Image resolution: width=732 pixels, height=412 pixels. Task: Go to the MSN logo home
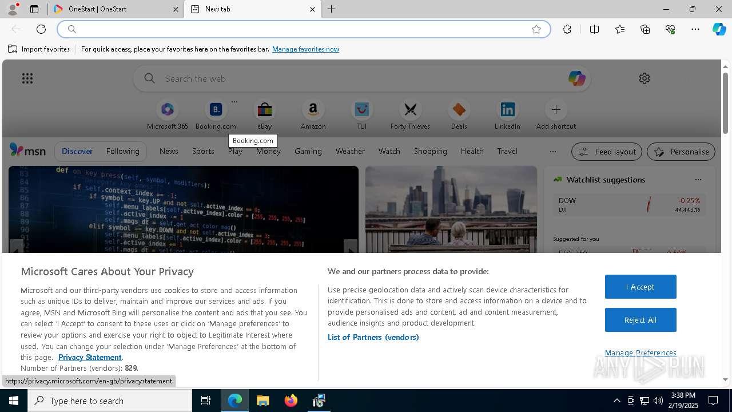pyautogui.click(x=27, y=150)
